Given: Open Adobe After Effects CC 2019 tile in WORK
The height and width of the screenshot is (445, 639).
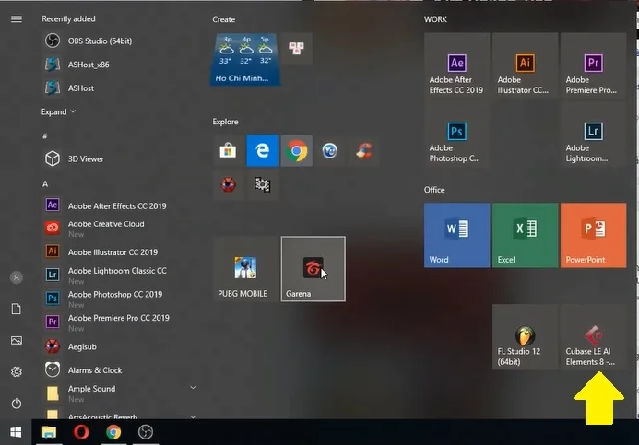Looking at the screenshot, I should (457, 66).
